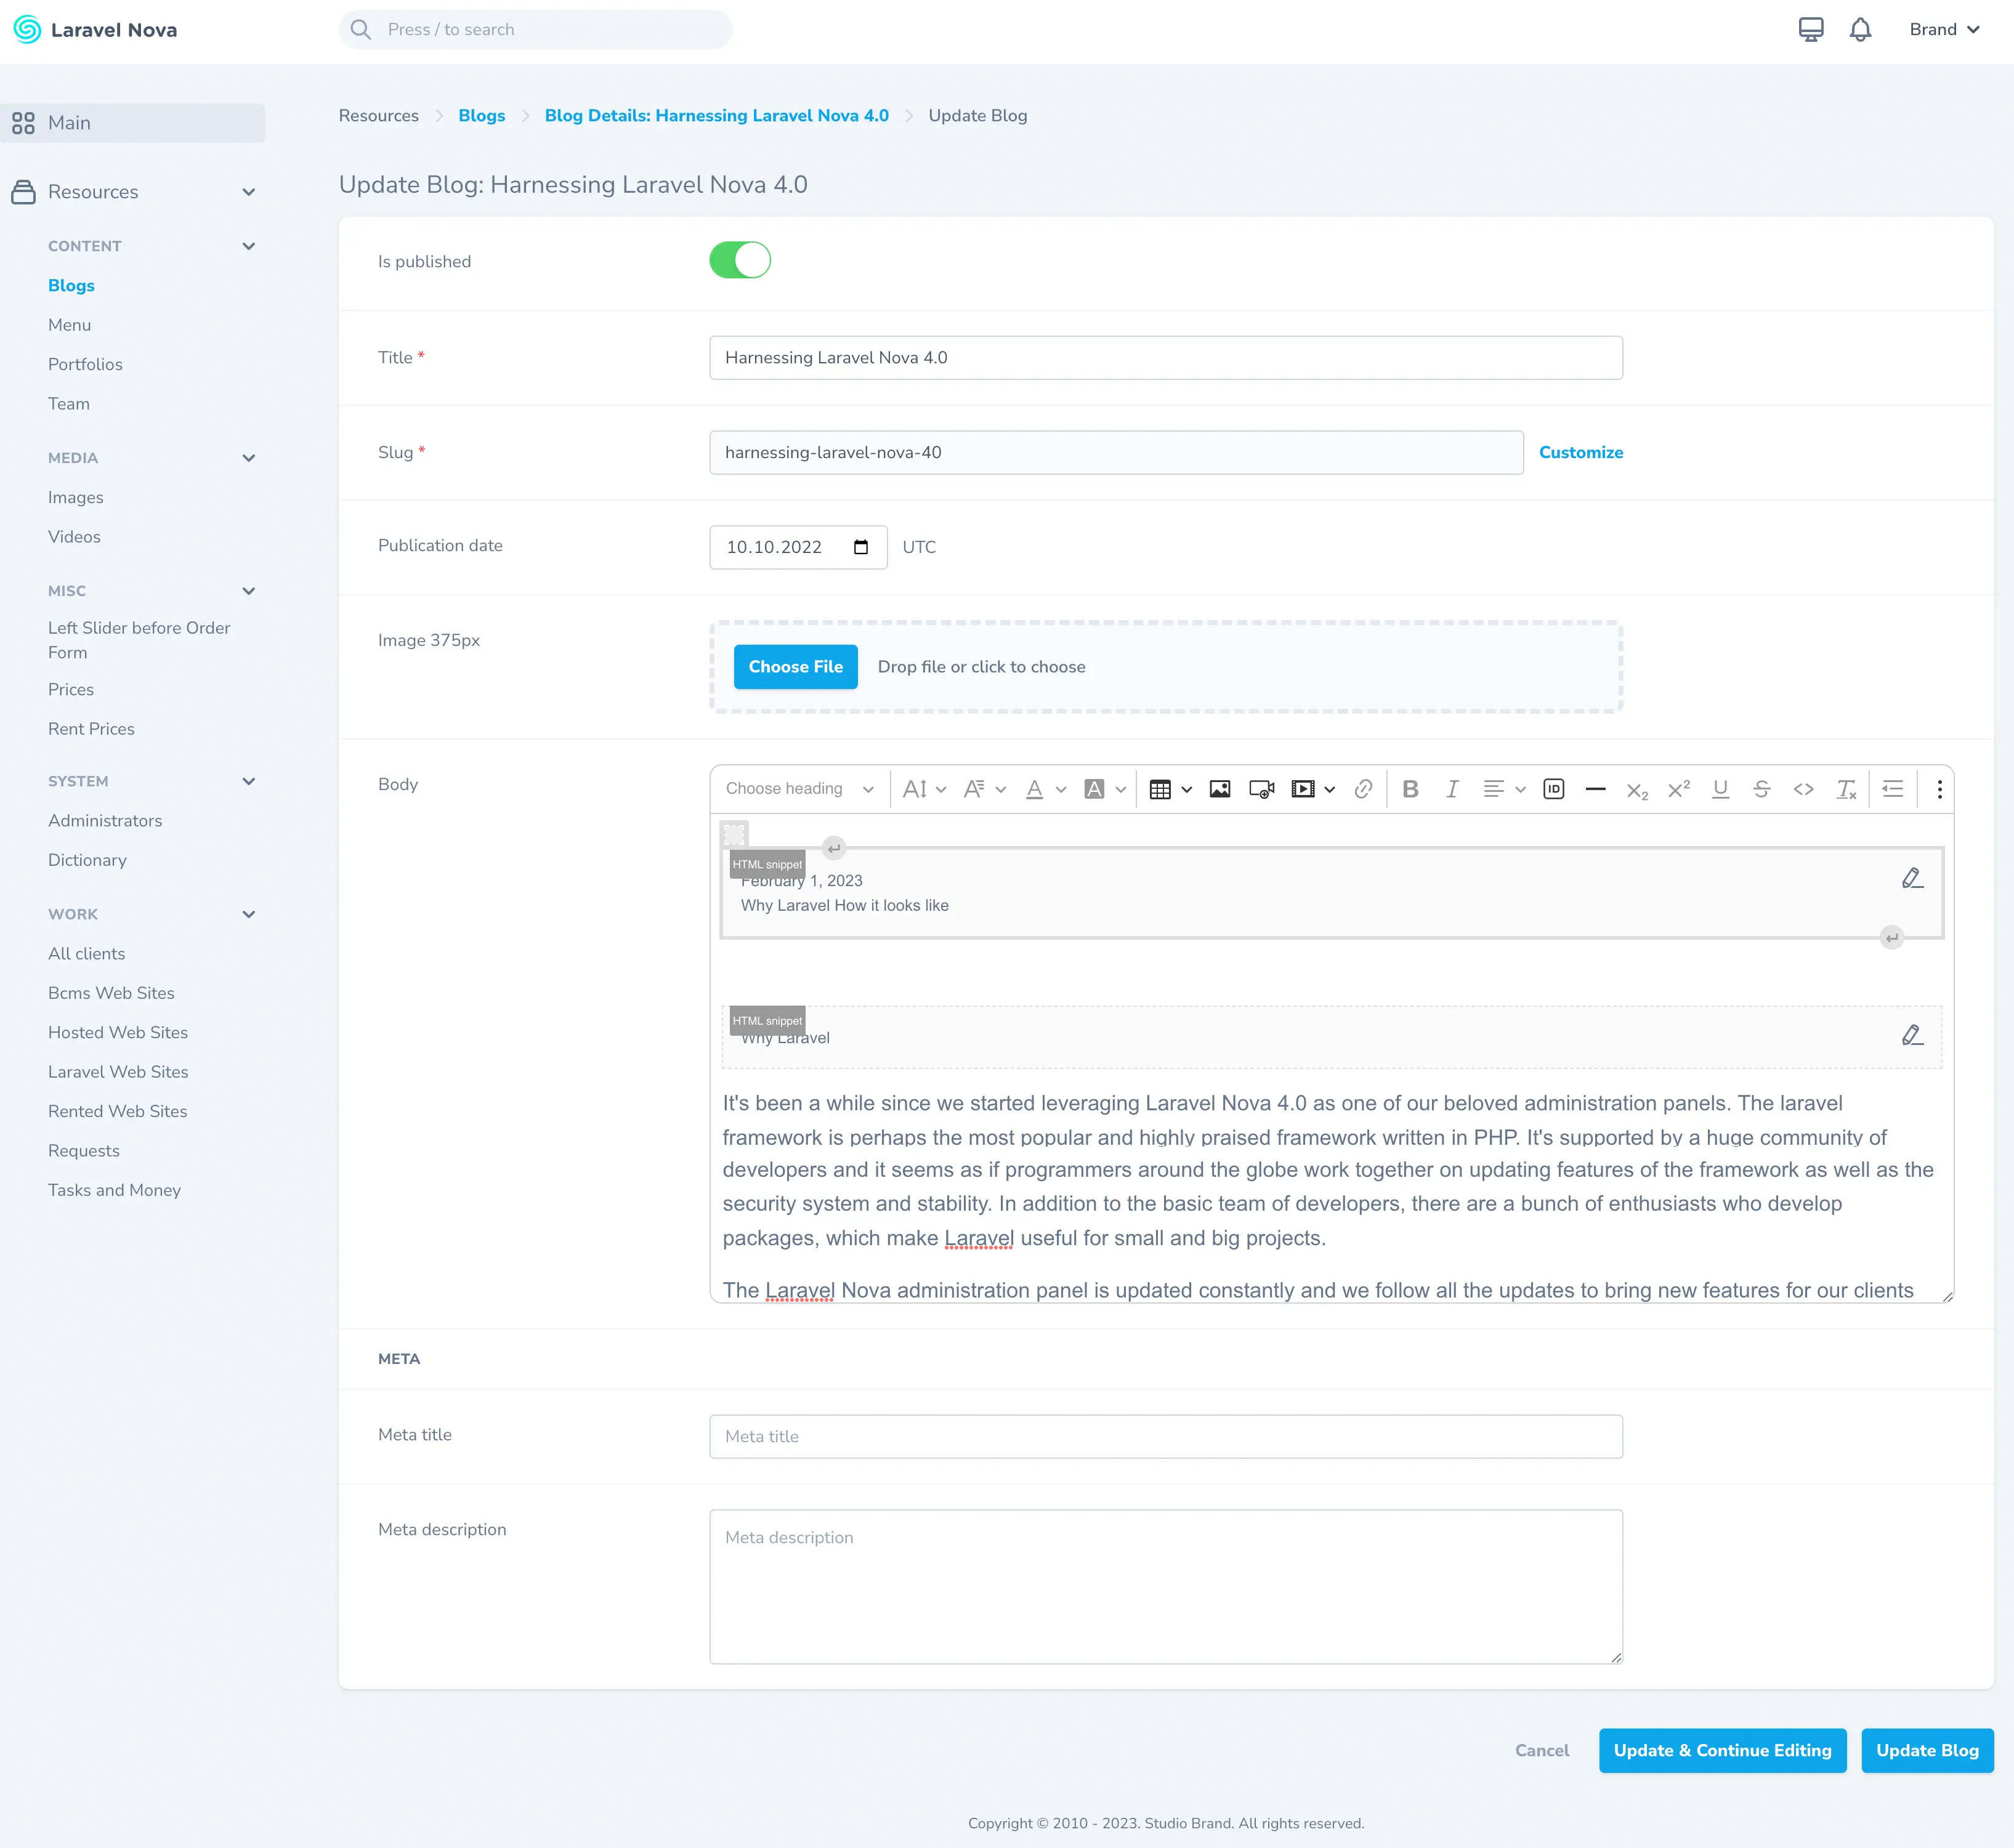
Task: Click the Customize slug link
Action: 1580,452
